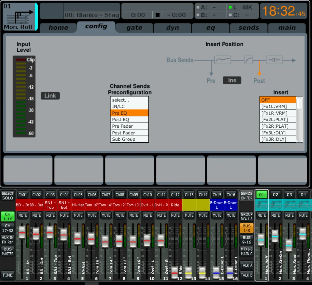The height and width of the screenshot is (285, 312).
Task: Switch to the eq tab
Action: pyautogui.click(x=210, y=28)
